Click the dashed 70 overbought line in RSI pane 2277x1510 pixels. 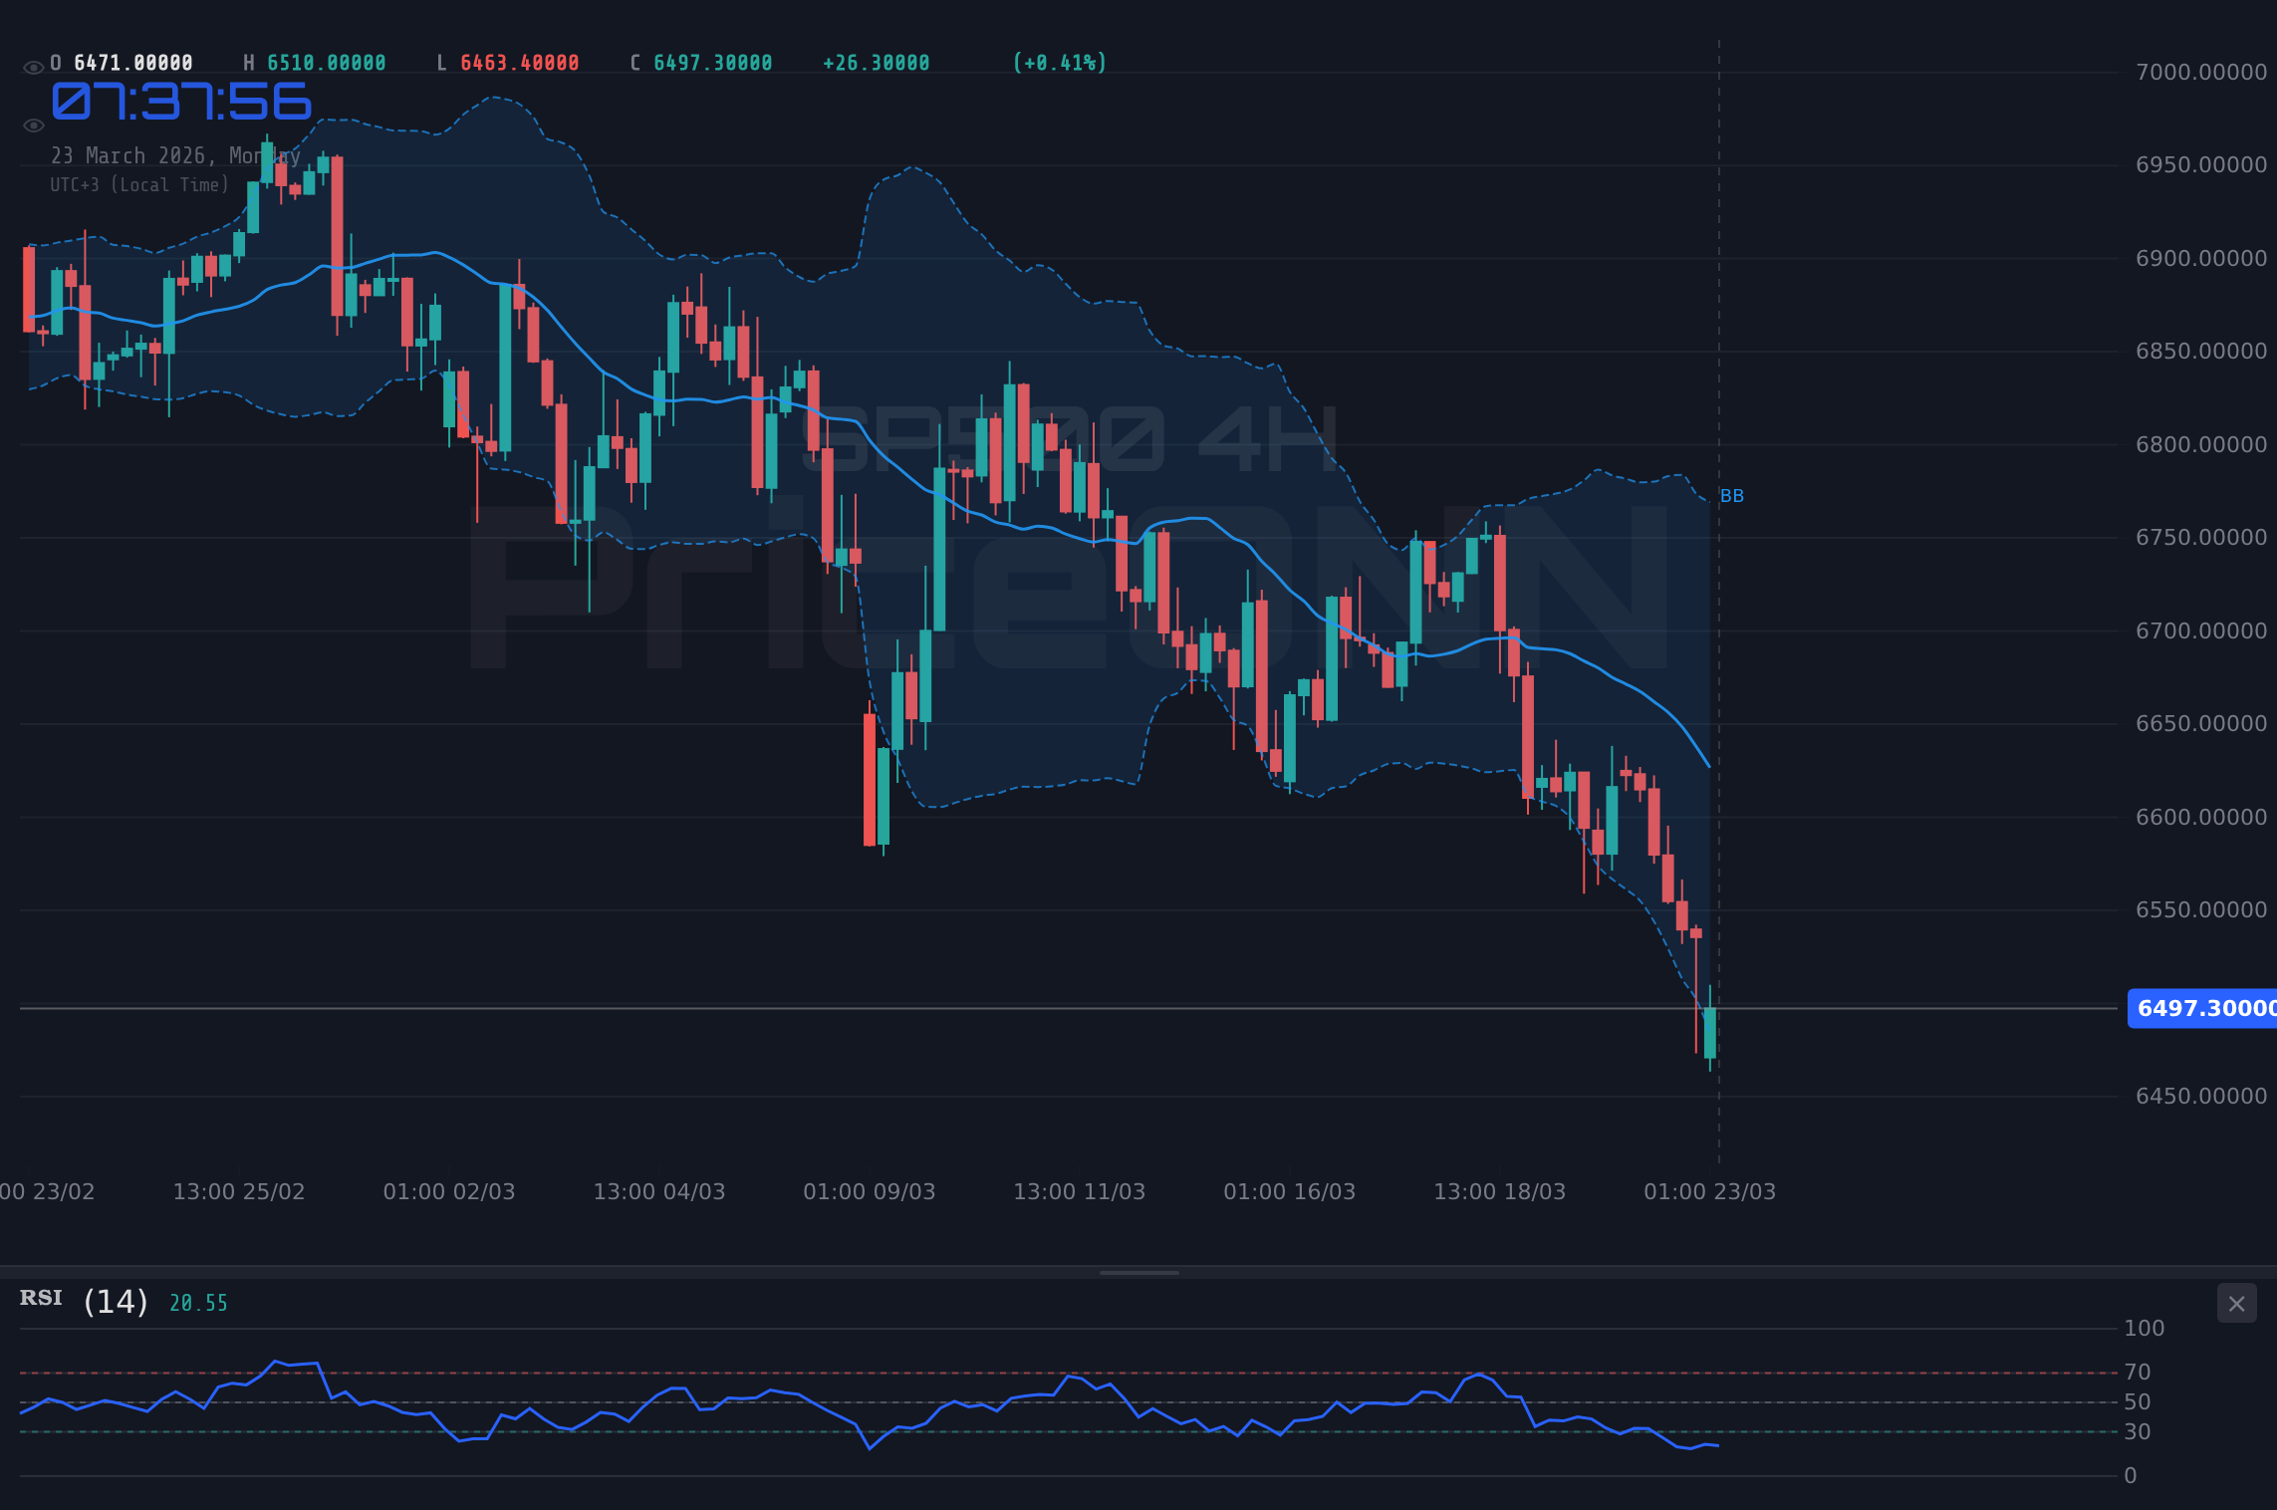996,1371
